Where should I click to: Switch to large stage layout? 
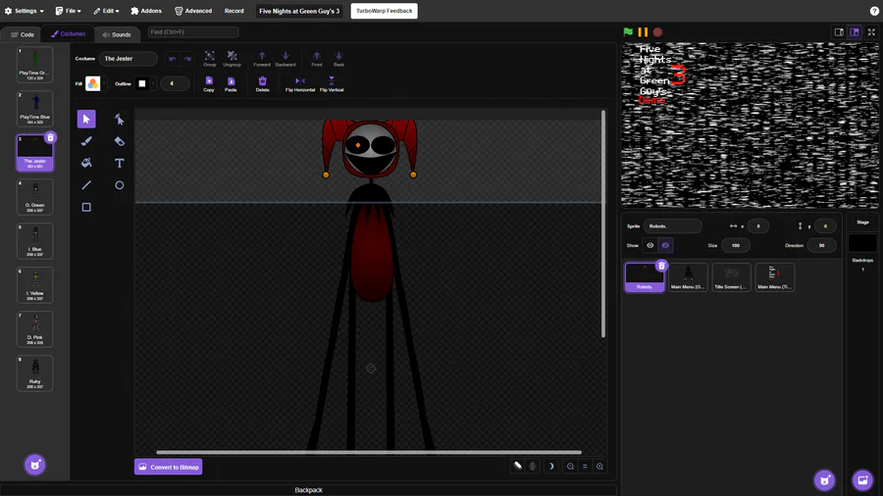(855, 32)
